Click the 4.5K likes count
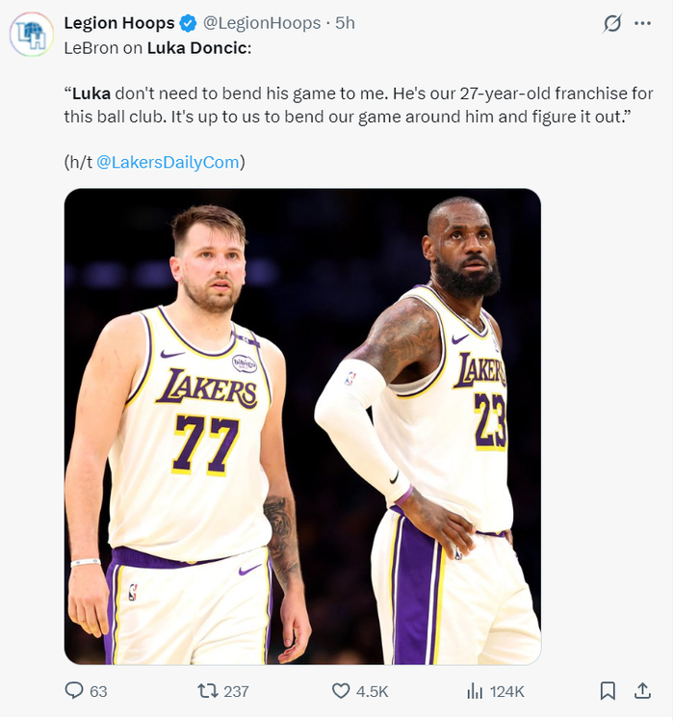The width and height of the screenshot is (674, 721). coord(373,691)
